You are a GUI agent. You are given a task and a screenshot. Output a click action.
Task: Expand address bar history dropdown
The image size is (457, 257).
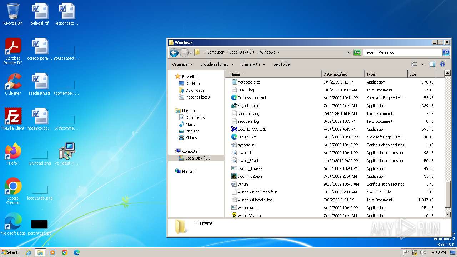[348, 52]
